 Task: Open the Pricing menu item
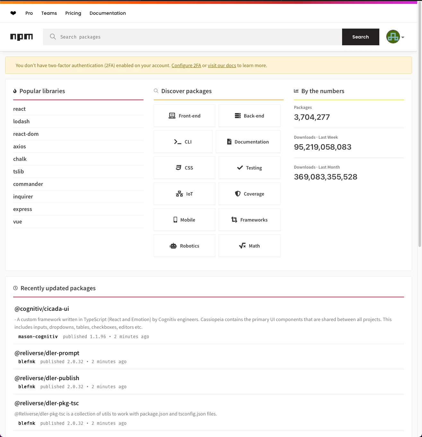pos(73,13)
